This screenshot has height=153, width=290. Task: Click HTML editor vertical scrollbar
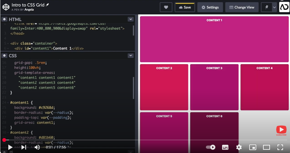point(133,31)
